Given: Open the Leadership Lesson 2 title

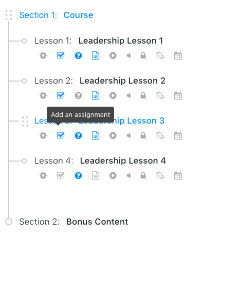Looking at the screenshot, I should coord(122,81).
